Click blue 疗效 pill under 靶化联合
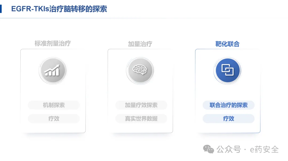This screenshot has height=161, width=288. click(229, 118)
